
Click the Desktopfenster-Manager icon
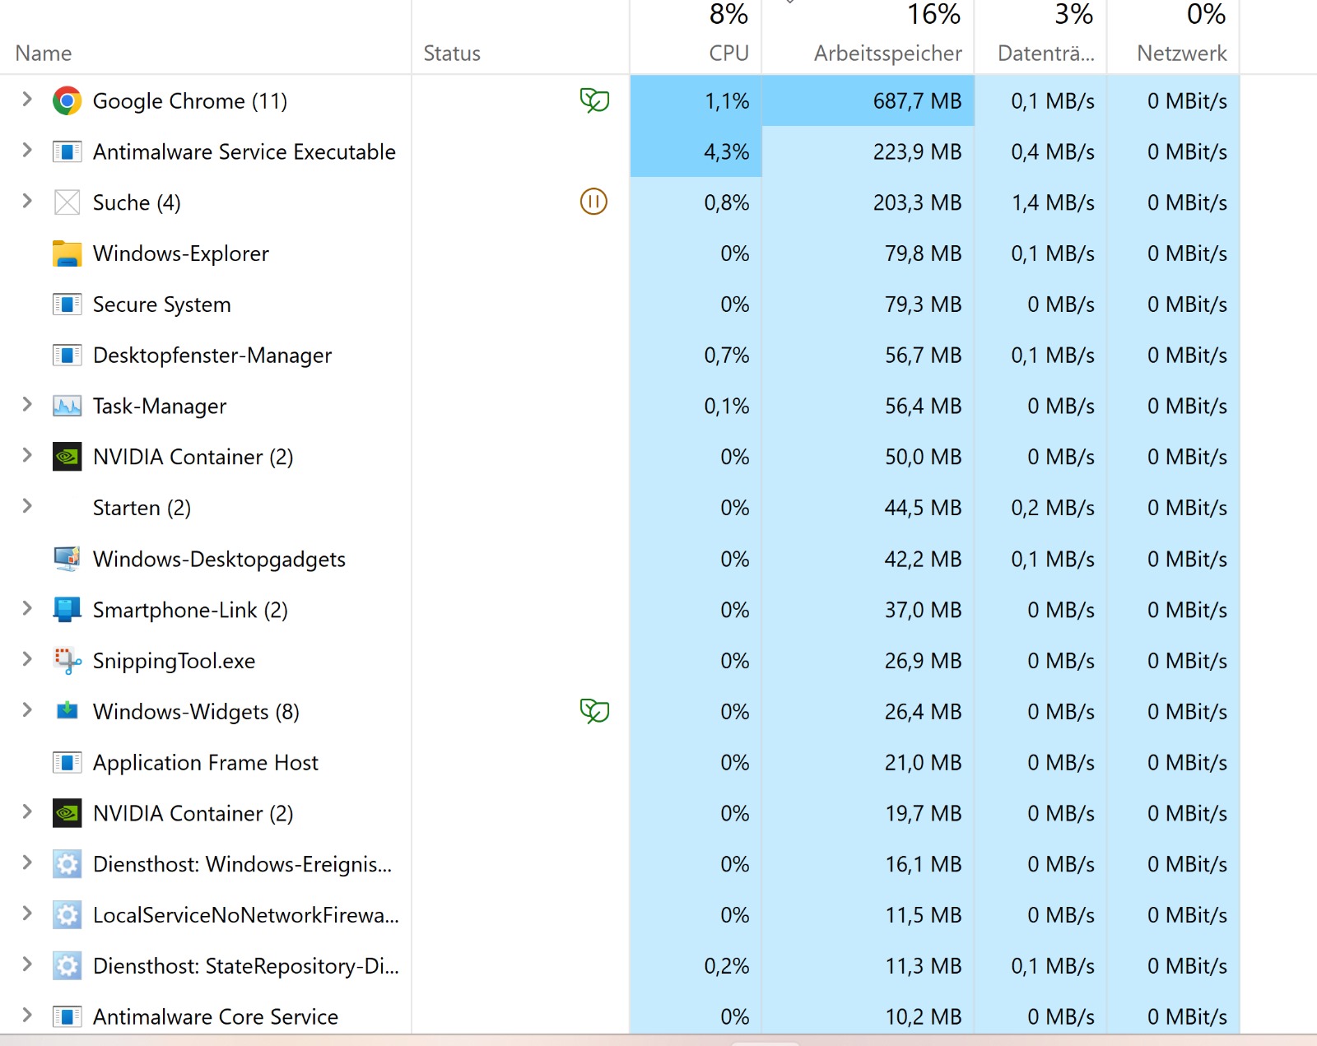(67, 355)
